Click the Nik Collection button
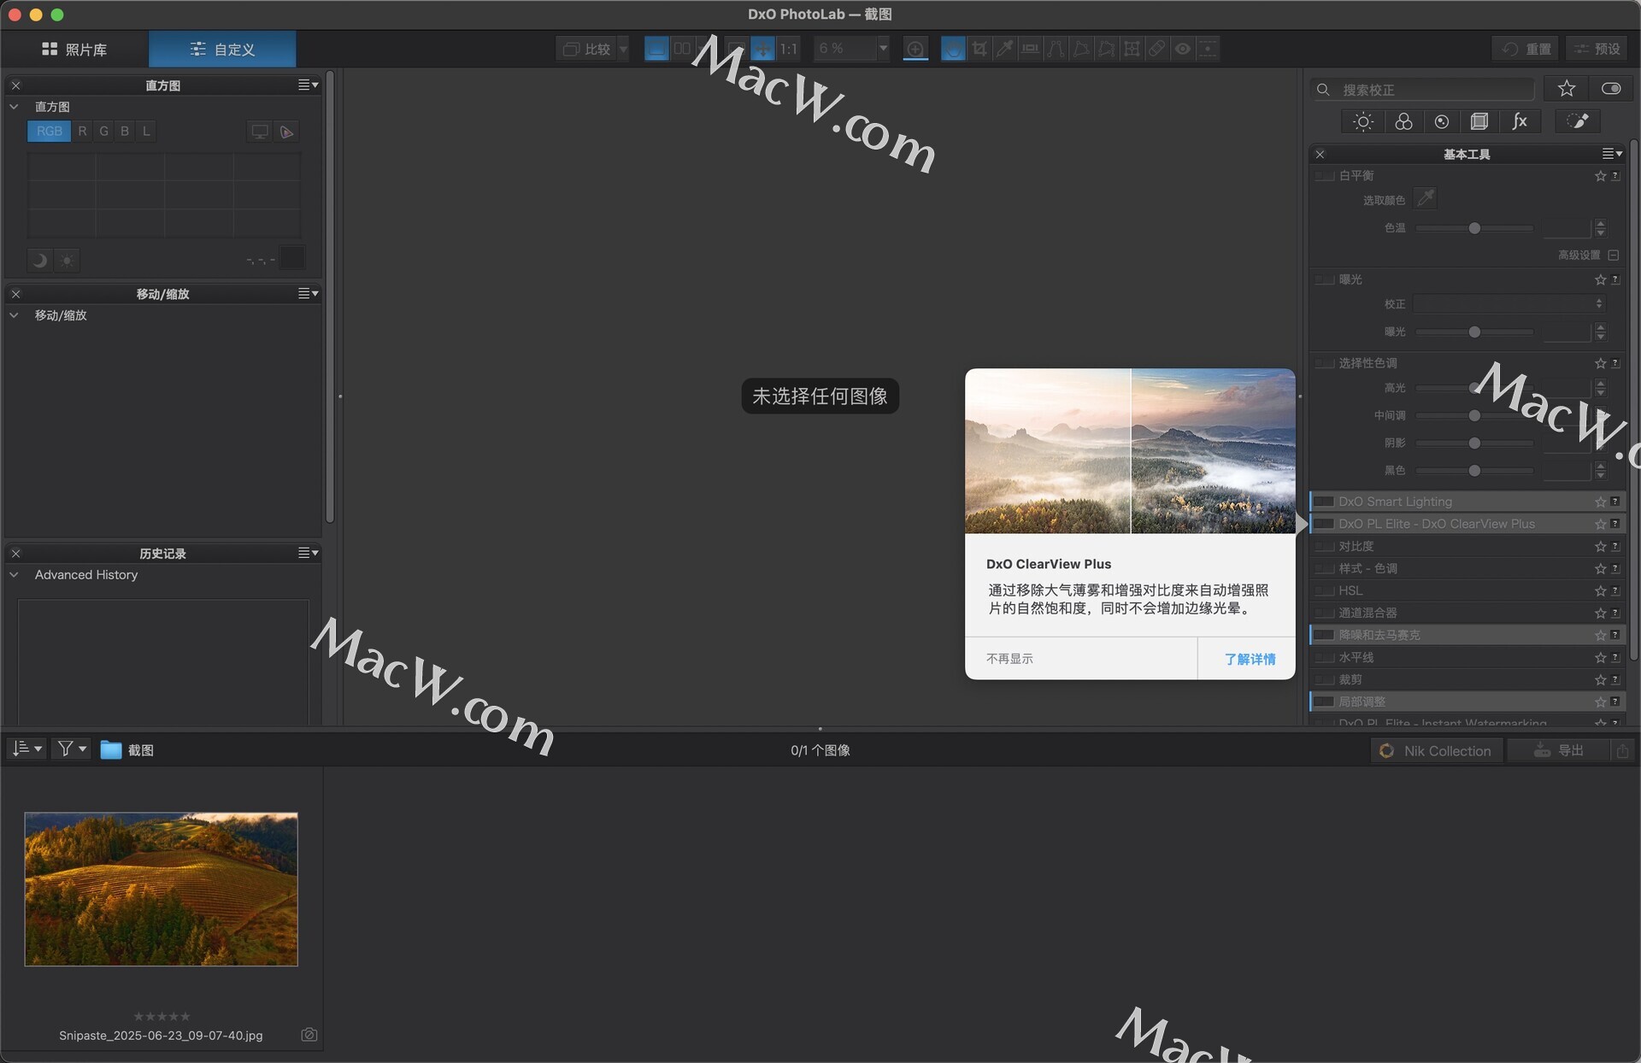The height and width of the screenshot is (1063, 1641). (1436, 750)
